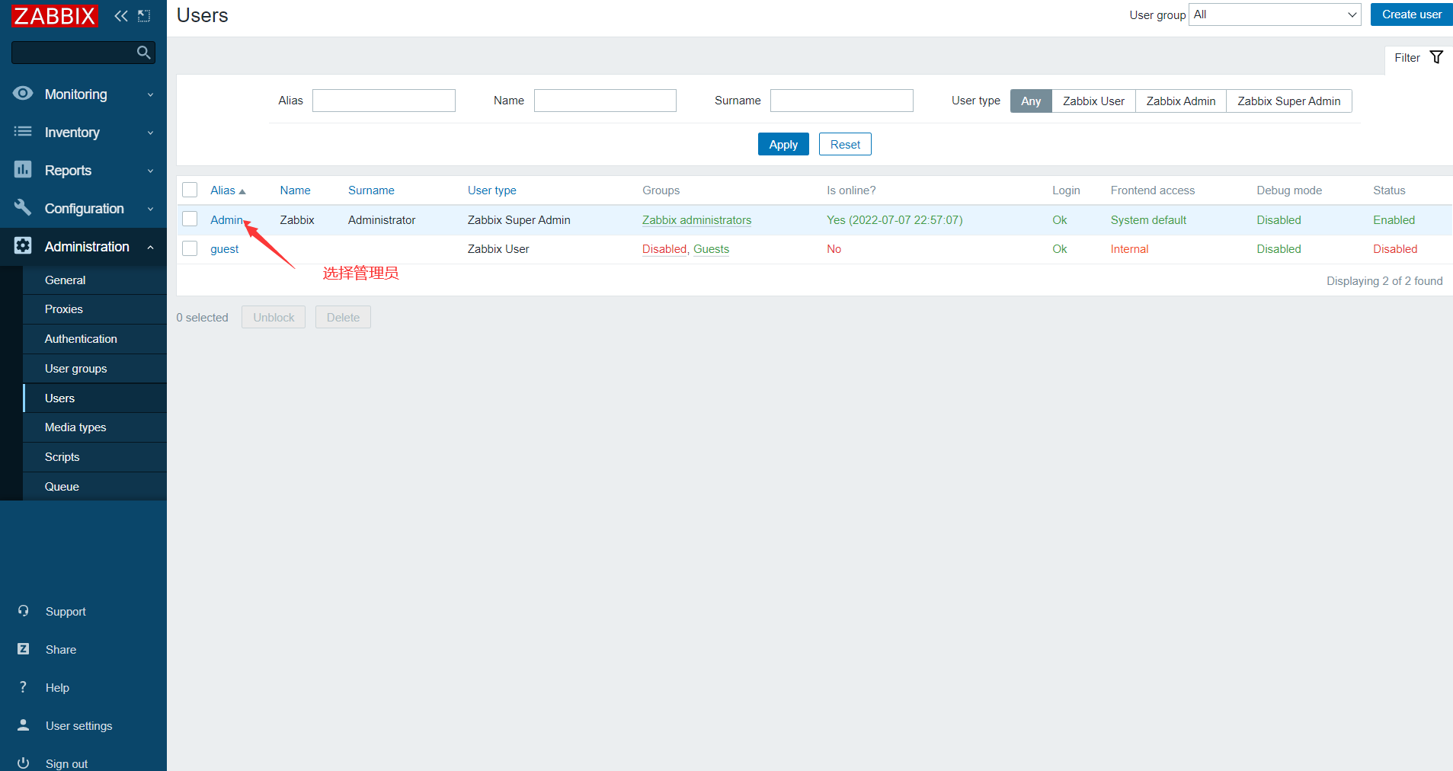Click Internal frontend access for guest
Image resolution: width=1453 pixels, height=771 pixels.
click(1129, 249)
